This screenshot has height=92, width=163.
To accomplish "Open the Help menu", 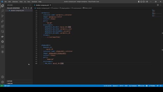I will click(x=40, y=2).
